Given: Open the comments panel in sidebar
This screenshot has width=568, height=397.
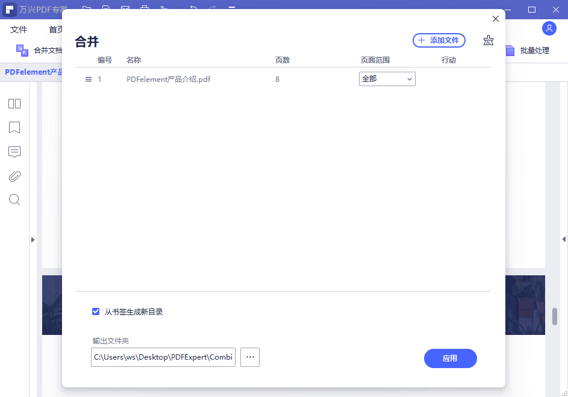Looking at the screenshot, I should tap(14, 152).
